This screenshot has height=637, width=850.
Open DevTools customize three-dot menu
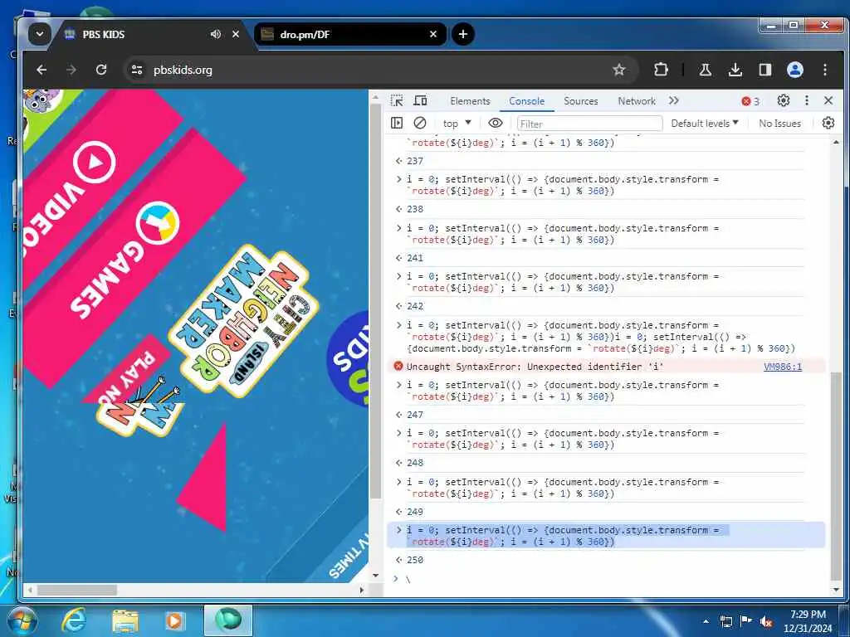pos(807,100)
